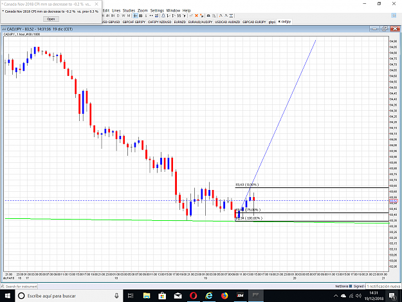
Task: Switch to the GBPCHF GBPJPY tab
Action: (x=134, y=22)
